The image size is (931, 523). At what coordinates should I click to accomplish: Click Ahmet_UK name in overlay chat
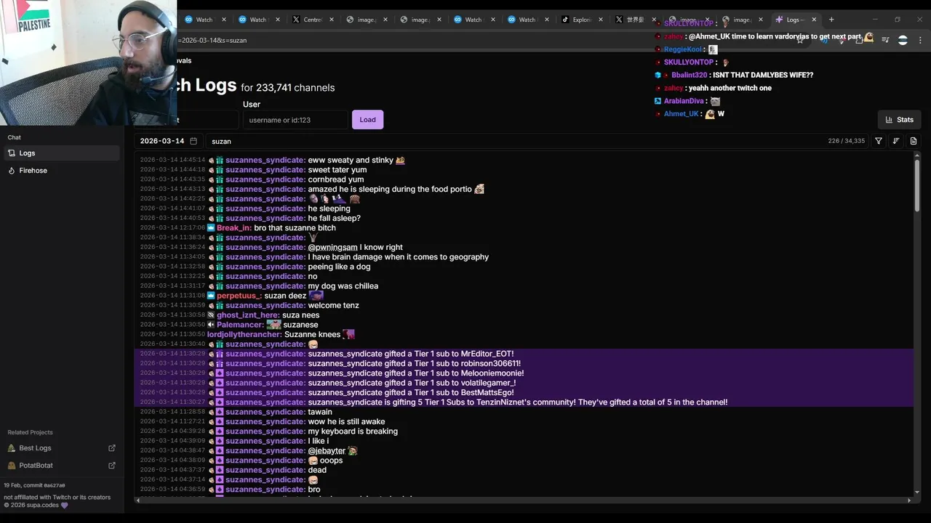(681, 114)
